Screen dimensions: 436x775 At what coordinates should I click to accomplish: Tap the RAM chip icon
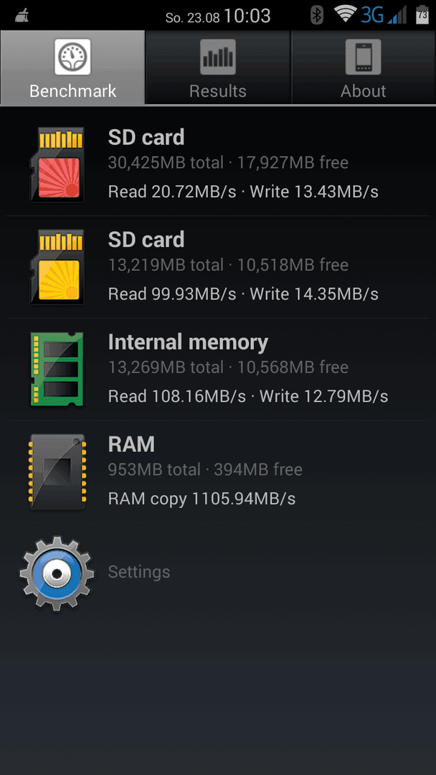point(57,471)
